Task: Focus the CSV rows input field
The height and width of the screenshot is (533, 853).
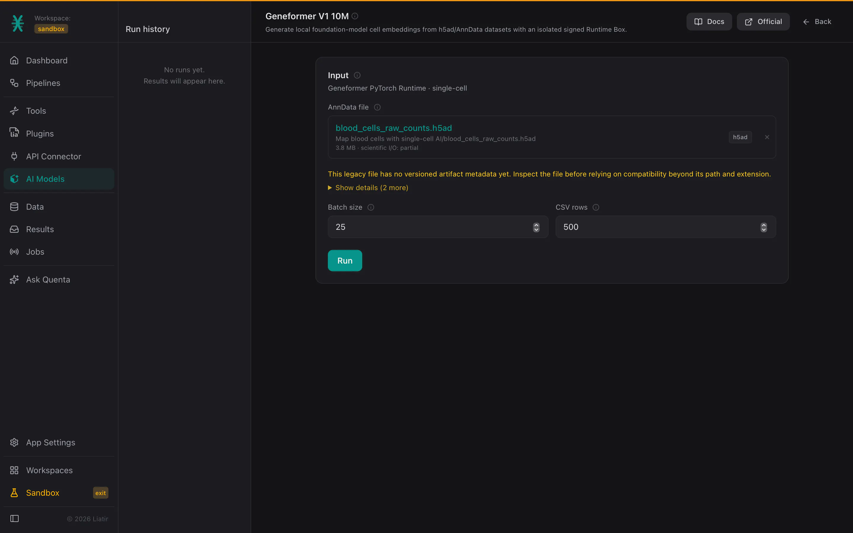Action: [x=666, y=227]
